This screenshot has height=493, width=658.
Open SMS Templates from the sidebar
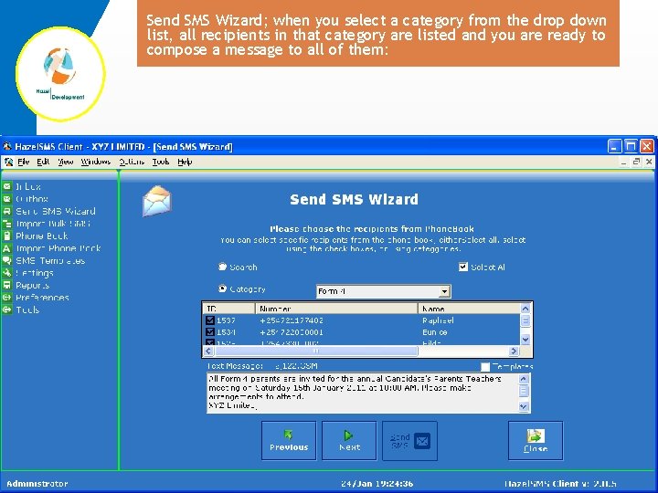click(50, 261)
